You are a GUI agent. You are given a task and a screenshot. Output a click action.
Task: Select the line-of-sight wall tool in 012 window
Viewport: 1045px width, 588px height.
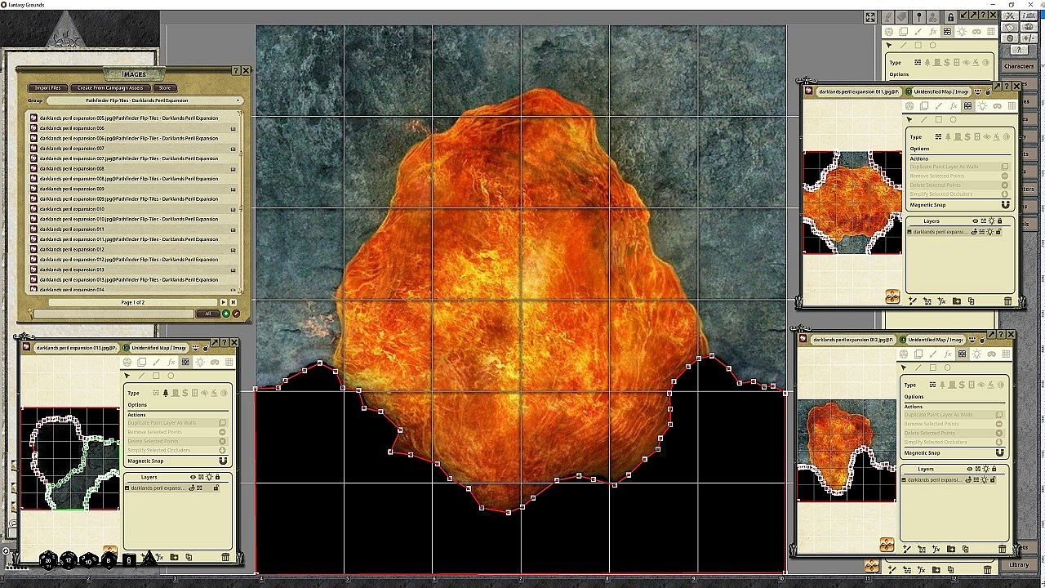click(962, 354)
